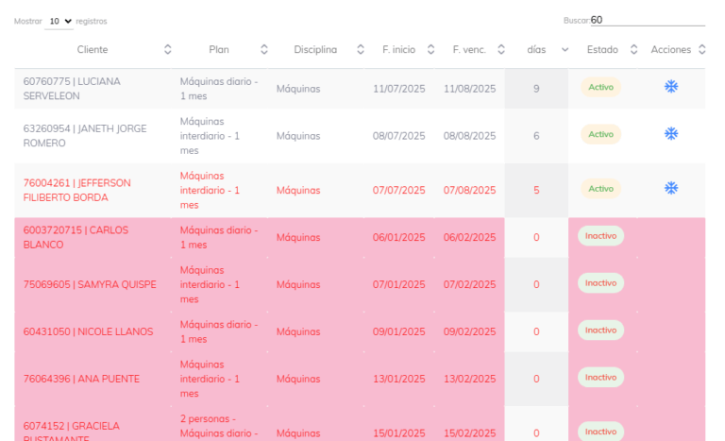This screenshot has height=441, width=725.
Task: Click Inactivo badge for Samyra Quispe
Action: [600, 283]
